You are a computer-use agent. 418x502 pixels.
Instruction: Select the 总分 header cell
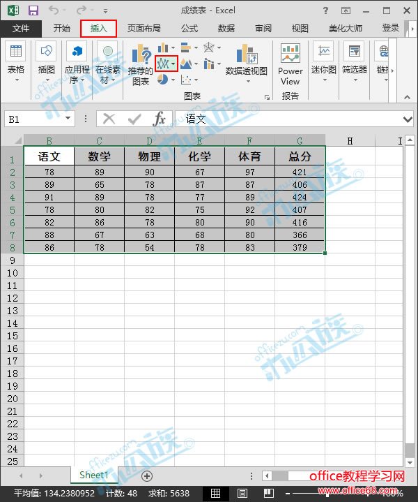pyautogui.click(x=300, y=156)
